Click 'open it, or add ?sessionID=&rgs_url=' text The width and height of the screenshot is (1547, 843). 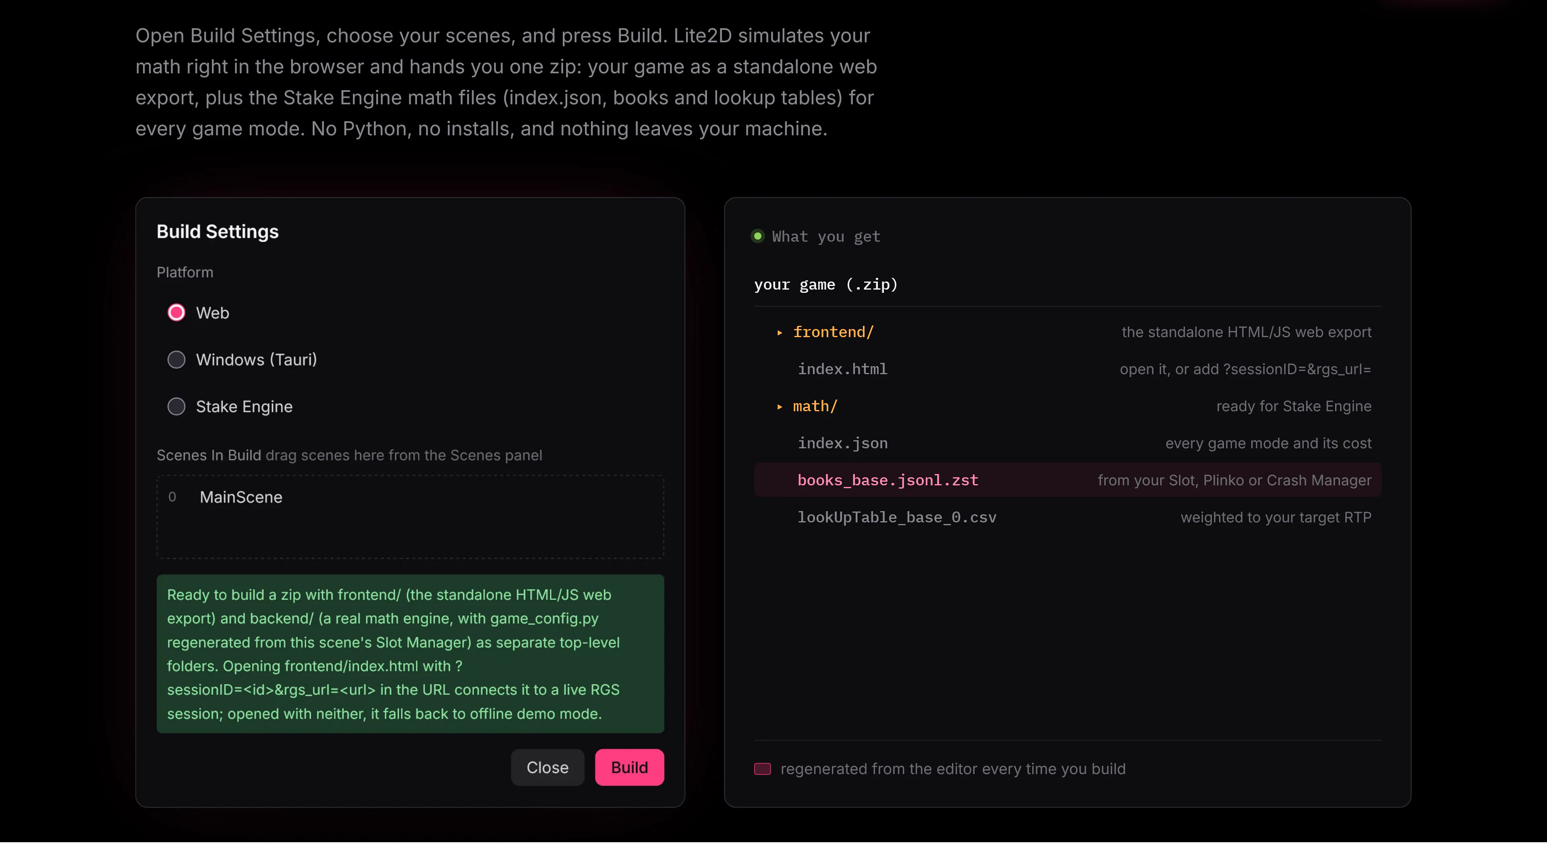tap(1246, 369)
